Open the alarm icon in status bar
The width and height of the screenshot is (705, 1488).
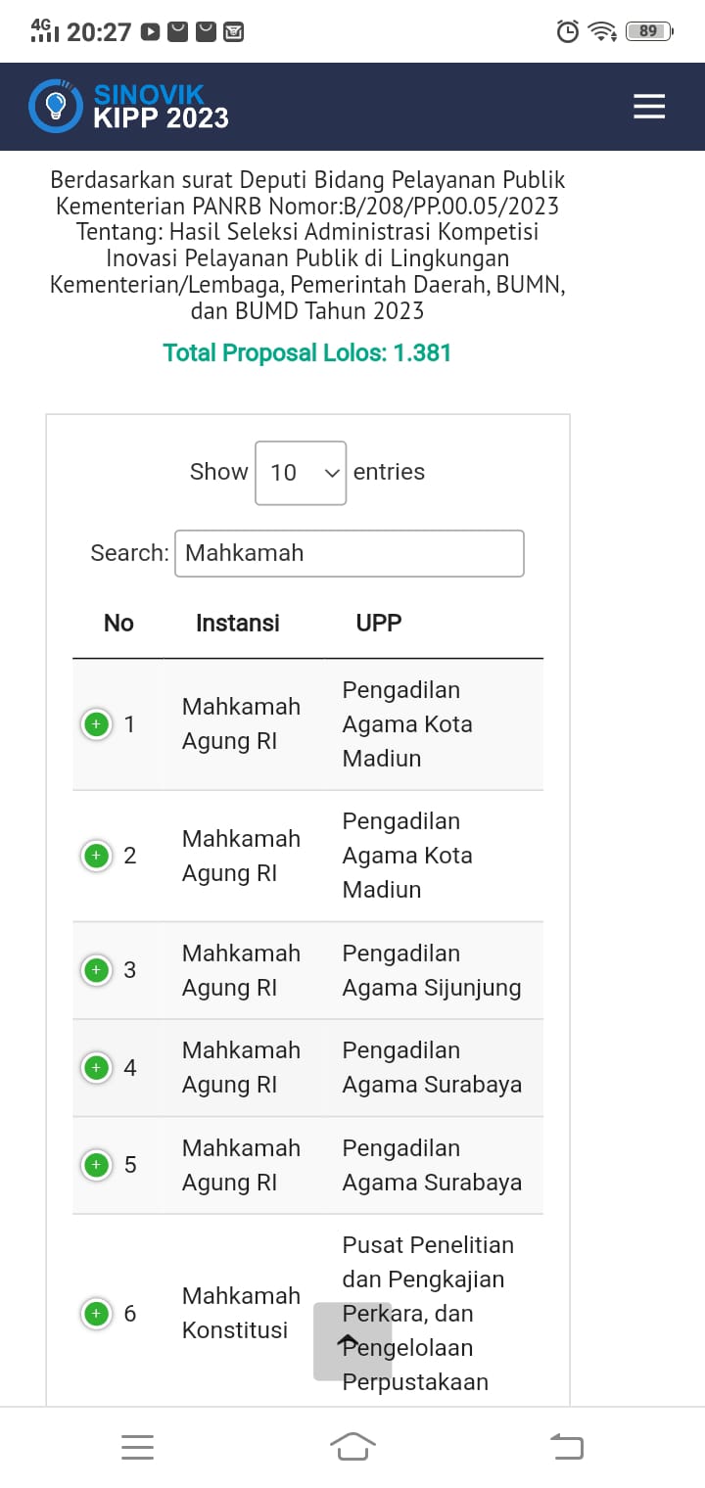pyautogui.click(x=568, y=32)
